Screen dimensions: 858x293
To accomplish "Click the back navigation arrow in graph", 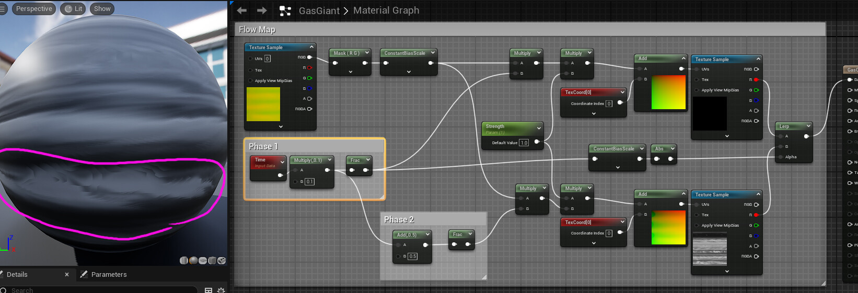I will click(x=242, y=10).
